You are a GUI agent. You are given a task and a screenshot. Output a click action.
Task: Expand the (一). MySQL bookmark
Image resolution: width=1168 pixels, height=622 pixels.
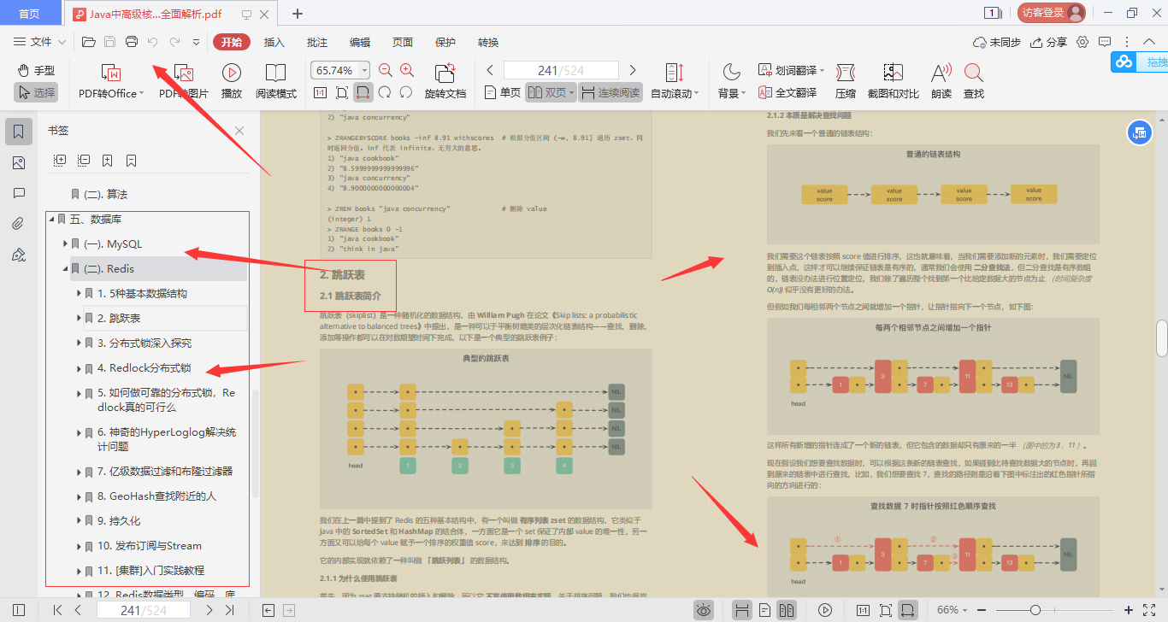66,244
